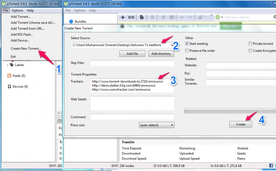
Task: Click the Add directory button
Action: [161, 54]
